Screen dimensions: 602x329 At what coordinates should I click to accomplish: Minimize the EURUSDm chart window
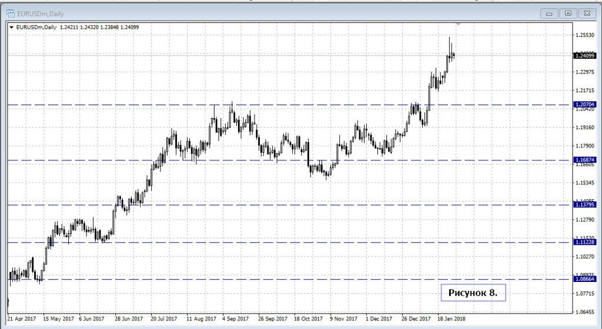549,12
